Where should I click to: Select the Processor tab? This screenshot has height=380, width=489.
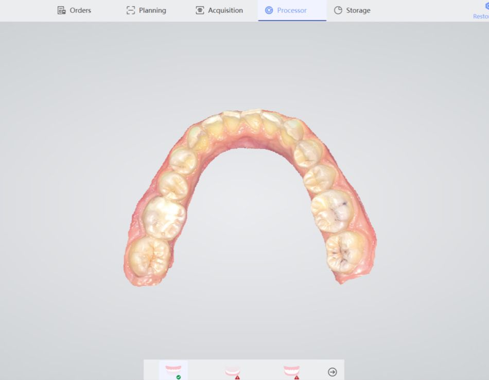click(292, 10)
